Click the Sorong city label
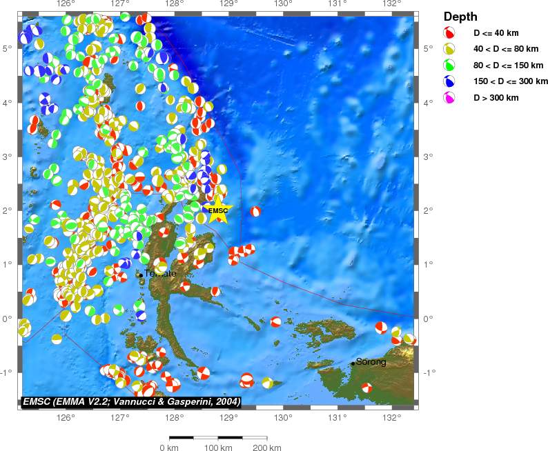 point(371,362)
